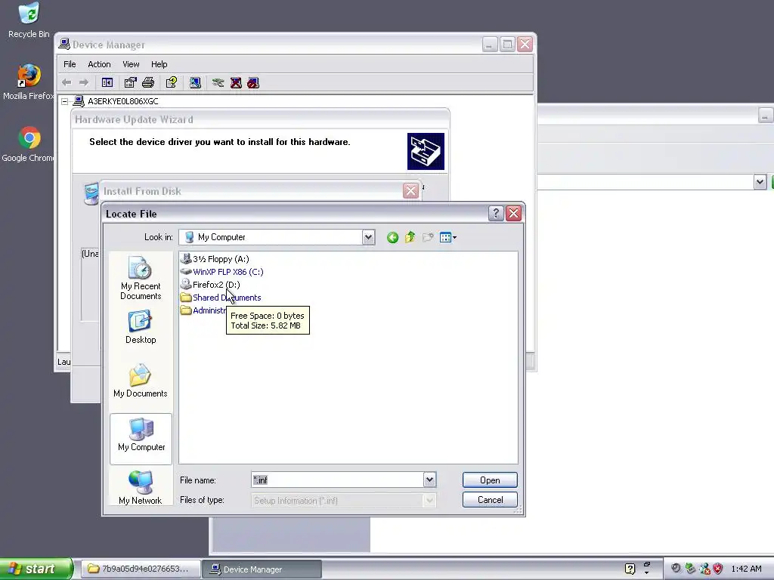Select the Administrator's Documents folder
The width and height of the screenshot is (774, 580).
pos(203,310)
